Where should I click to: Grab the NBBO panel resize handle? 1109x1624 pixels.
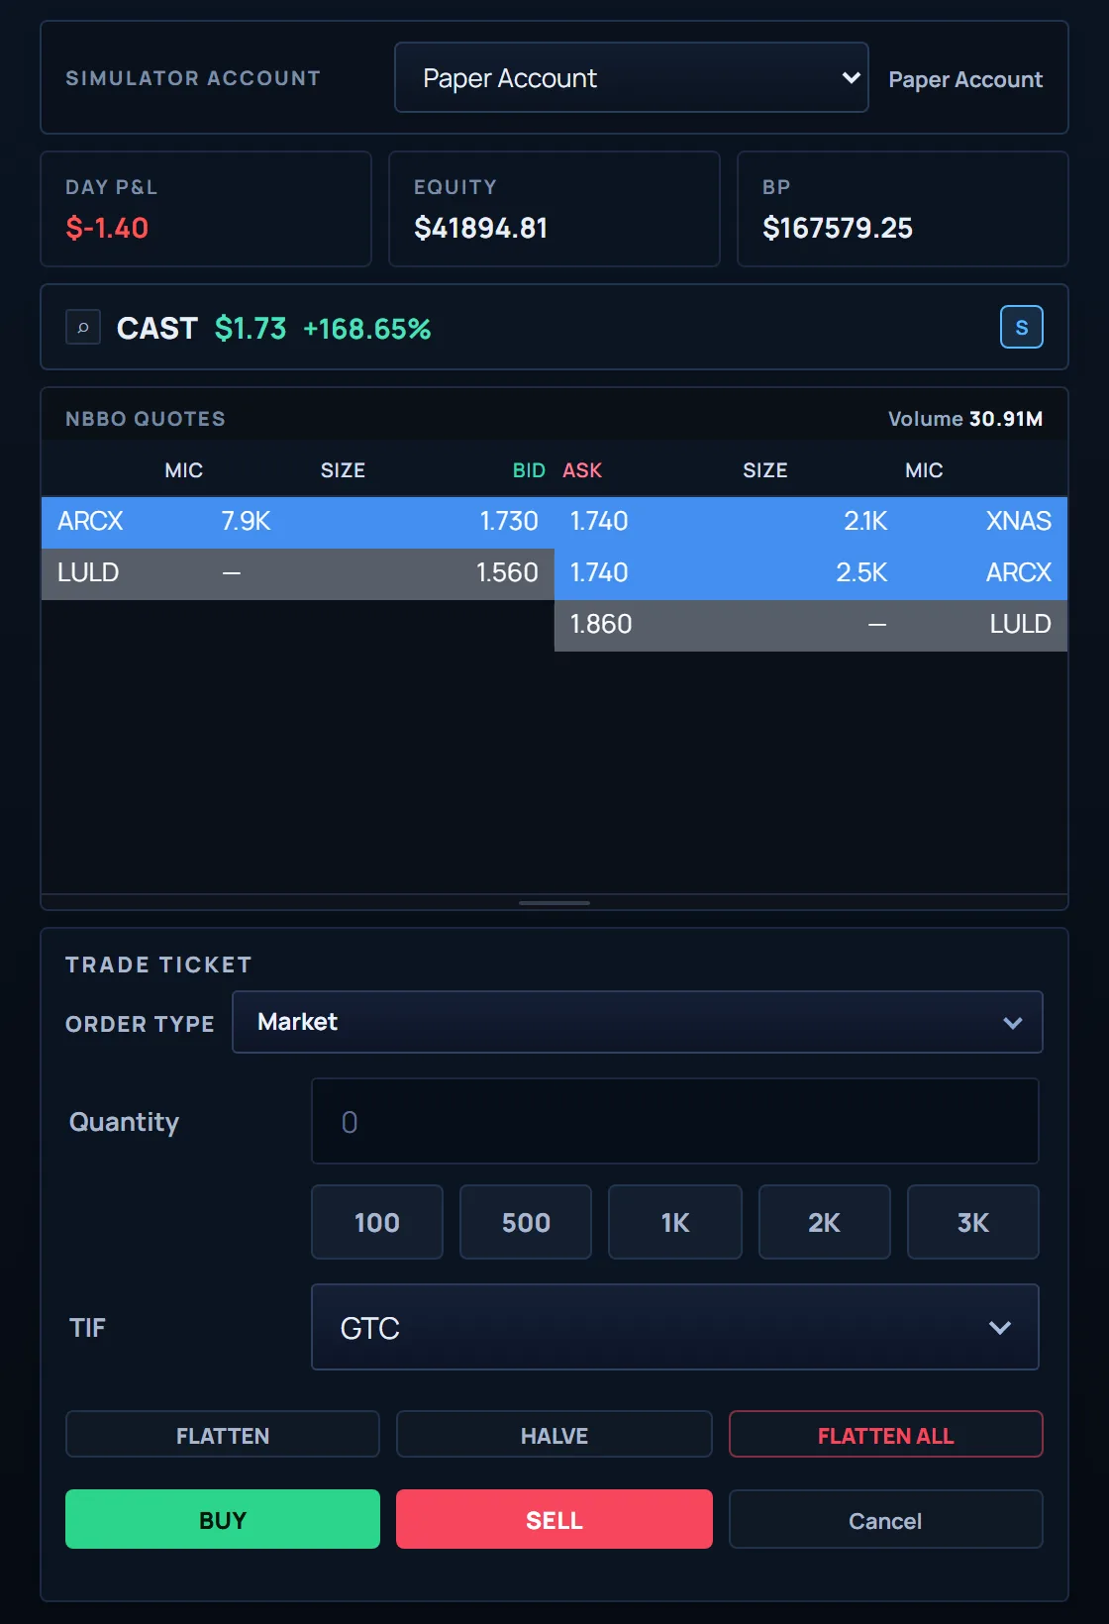click(554, 902)
